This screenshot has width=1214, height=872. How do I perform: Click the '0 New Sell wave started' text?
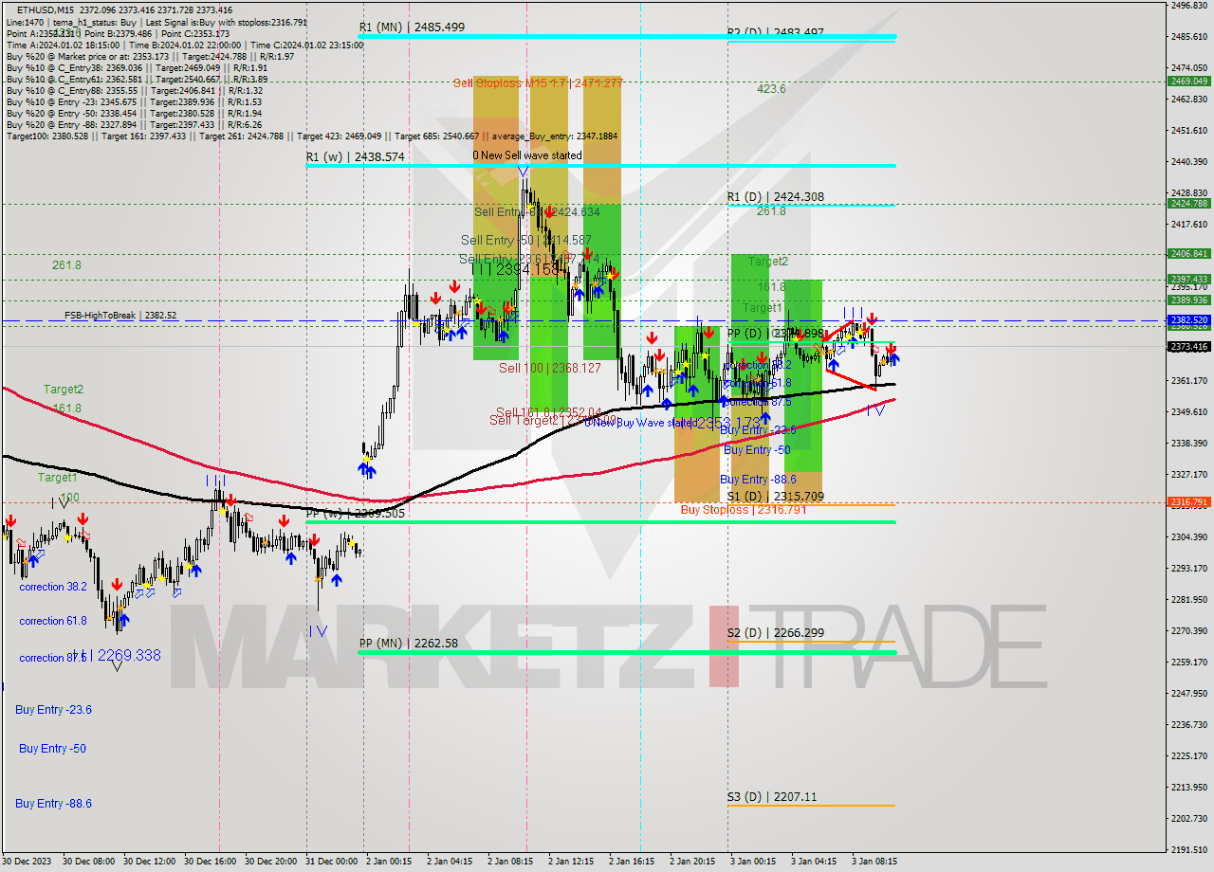pyautogui.click(x=527, y=154)
